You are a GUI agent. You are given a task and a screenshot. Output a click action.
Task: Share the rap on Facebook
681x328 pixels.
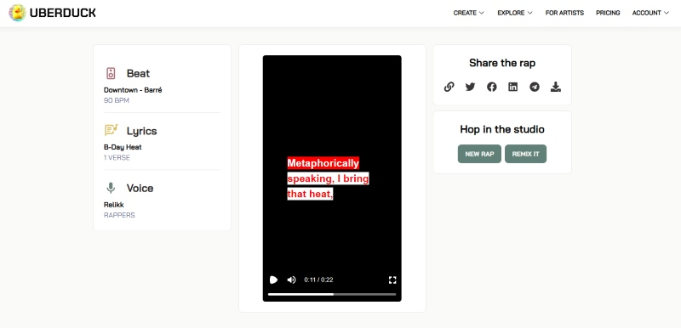(x=492, y=87)
